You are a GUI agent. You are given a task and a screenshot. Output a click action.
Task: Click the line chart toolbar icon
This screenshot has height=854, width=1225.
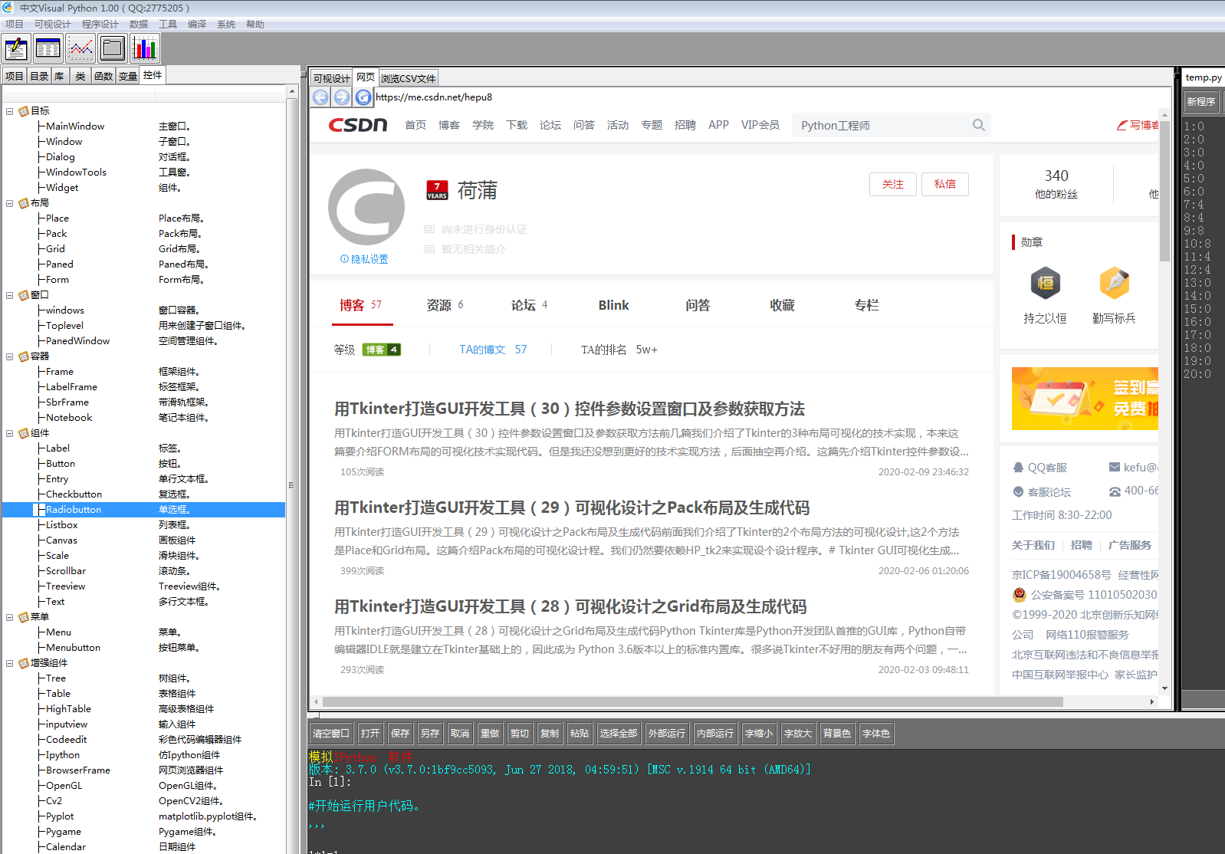[x=80, y=48]
